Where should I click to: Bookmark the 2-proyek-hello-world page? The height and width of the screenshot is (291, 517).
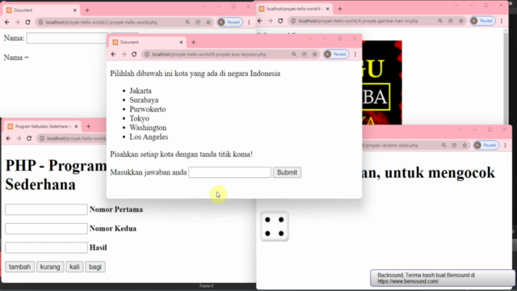(x=208, y=22)
